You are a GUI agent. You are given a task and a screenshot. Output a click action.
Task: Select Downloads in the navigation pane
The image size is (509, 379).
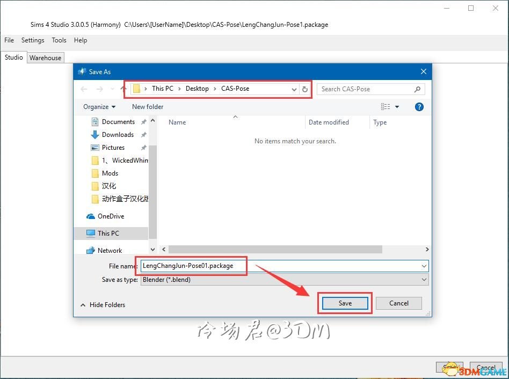(x=118, y=135)
